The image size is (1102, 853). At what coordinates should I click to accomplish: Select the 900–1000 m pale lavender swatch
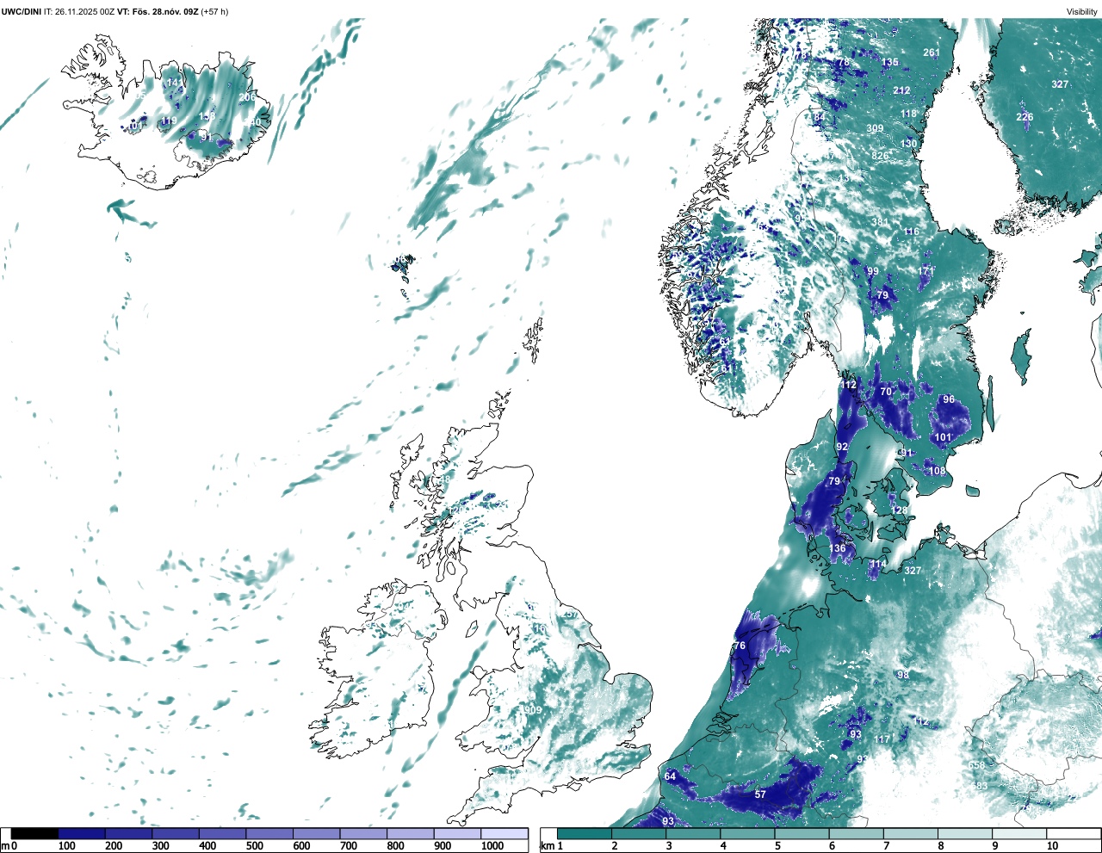[x=457, y=834]
